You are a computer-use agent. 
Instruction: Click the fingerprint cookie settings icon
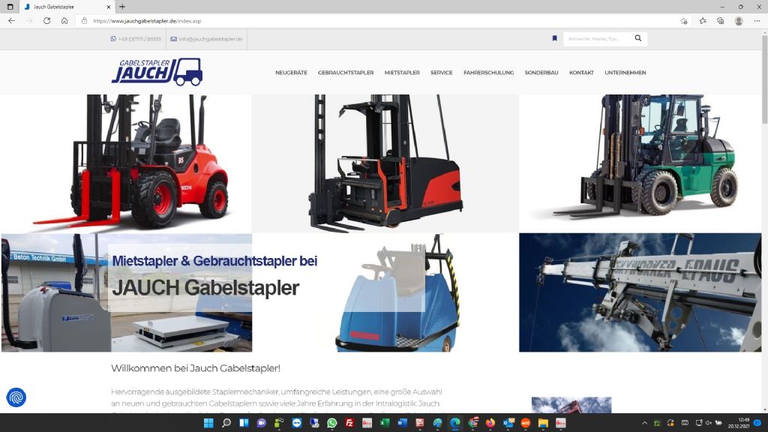click(x=16, y=397)
